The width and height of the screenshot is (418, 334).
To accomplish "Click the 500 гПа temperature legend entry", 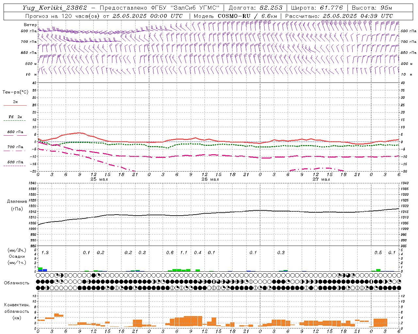I will [x=15, y=162].
